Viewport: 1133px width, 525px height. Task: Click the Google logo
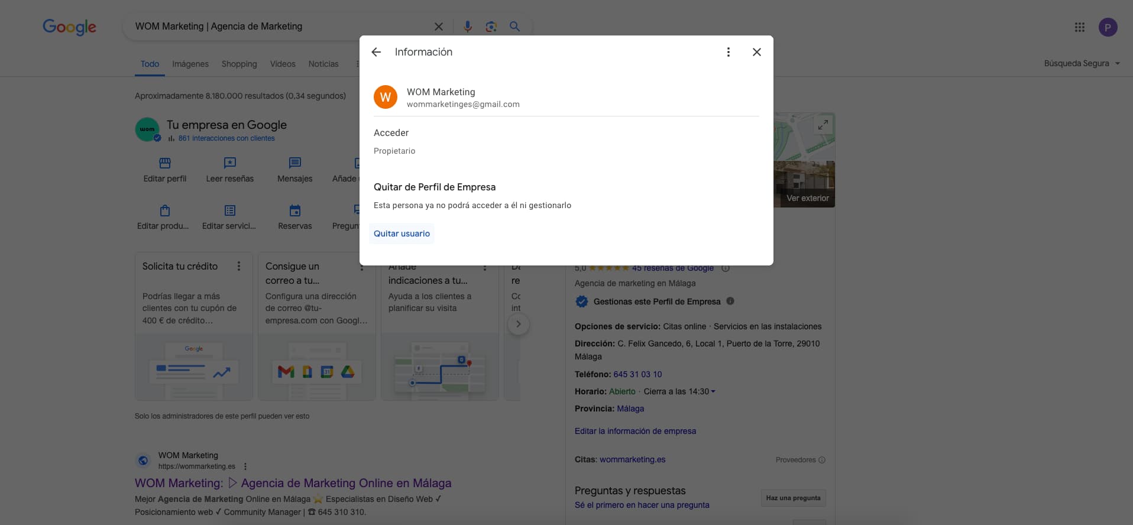pyautogui.click(x=69, y=27)
